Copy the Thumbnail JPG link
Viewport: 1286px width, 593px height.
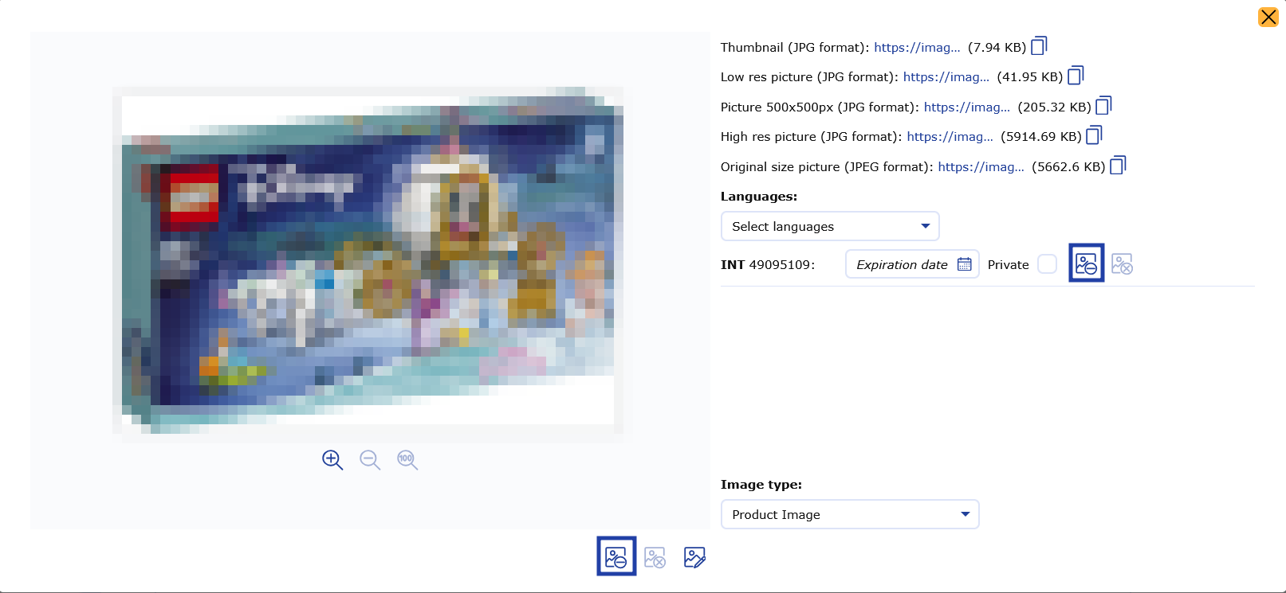point(1039,46)
